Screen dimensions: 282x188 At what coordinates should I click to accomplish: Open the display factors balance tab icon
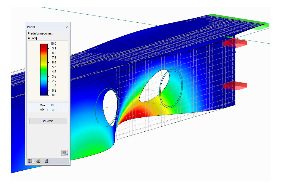[38, 161]
